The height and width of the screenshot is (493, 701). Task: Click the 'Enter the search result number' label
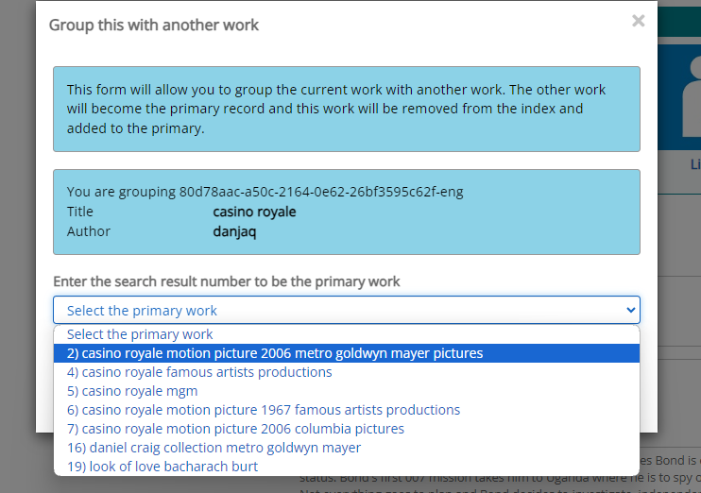tap(227, 281)
